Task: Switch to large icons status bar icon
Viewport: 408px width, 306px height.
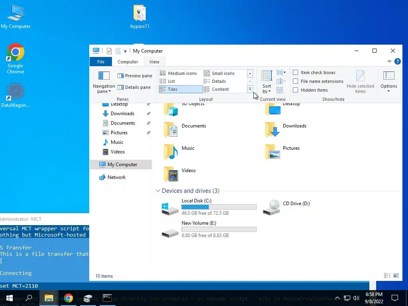Action: click(x=396, y=276)
